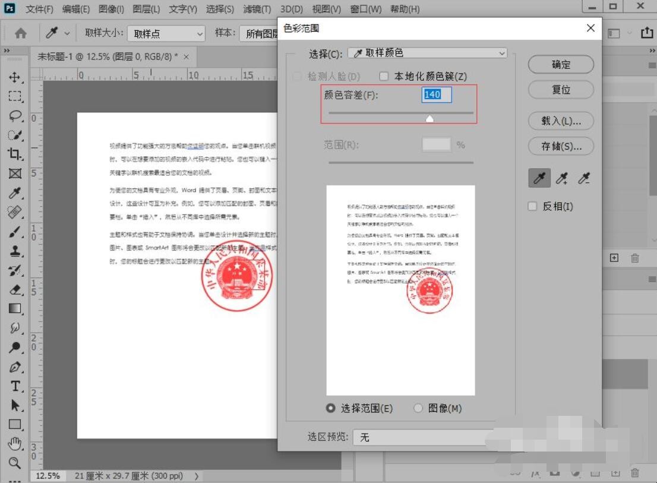The image size is (657, 483).
Task: Click the 确定 button
Action: coord(561,65)
